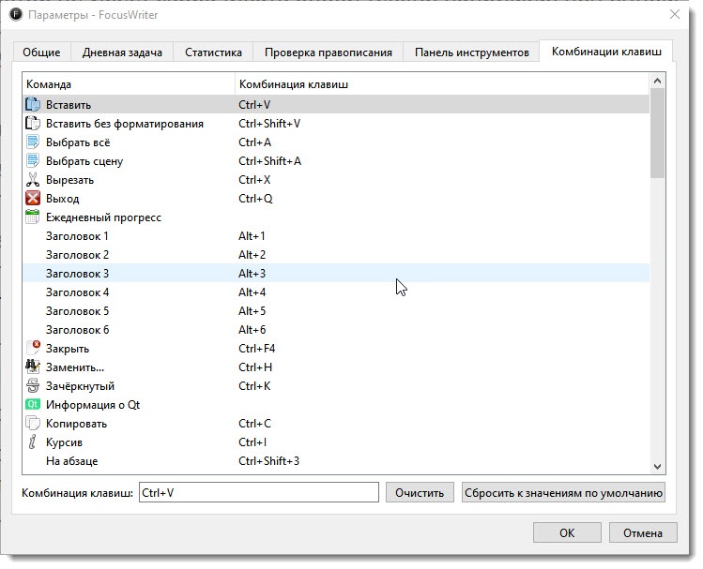The height and width of the screenshot is (569, 703).
Task: Go to Проверка правописания tab
Action: pyautogui.click(x=329, y=52)
